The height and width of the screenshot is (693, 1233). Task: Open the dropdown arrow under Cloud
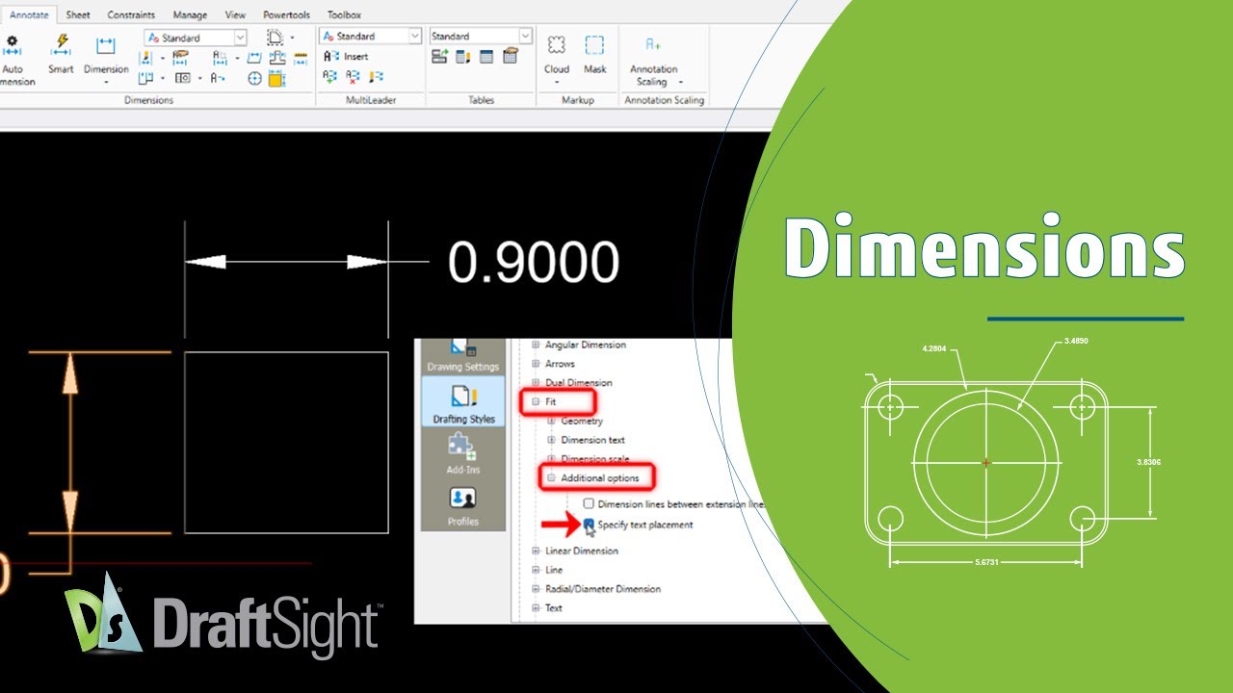[557, 83]
